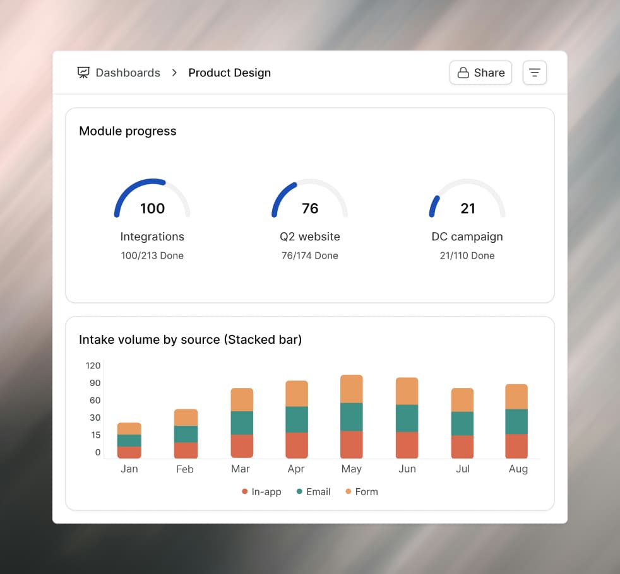
Task: Click the Dashboards presentation icon
Action: click(83, 73)
